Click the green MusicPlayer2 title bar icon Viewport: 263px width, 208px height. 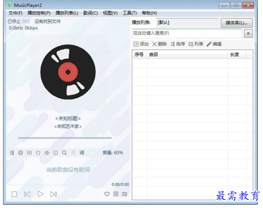pos(10,5)
